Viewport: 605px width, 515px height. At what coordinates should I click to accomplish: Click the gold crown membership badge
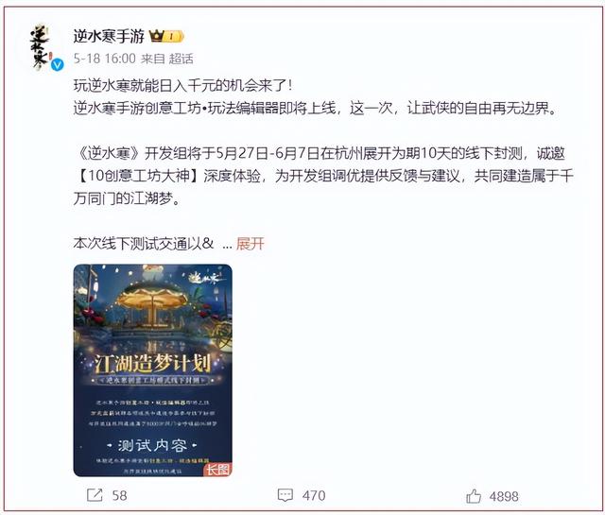(166, 36)
